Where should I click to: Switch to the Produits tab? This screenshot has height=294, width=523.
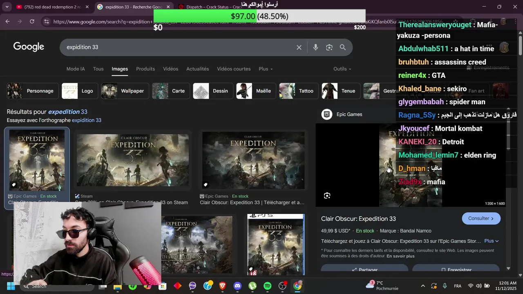145,69
